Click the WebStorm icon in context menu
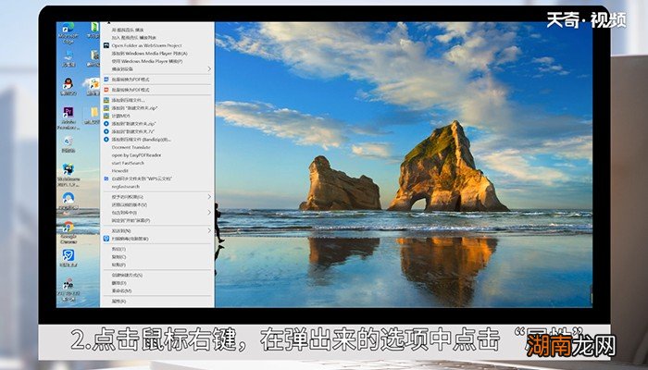 coord(106,45)
